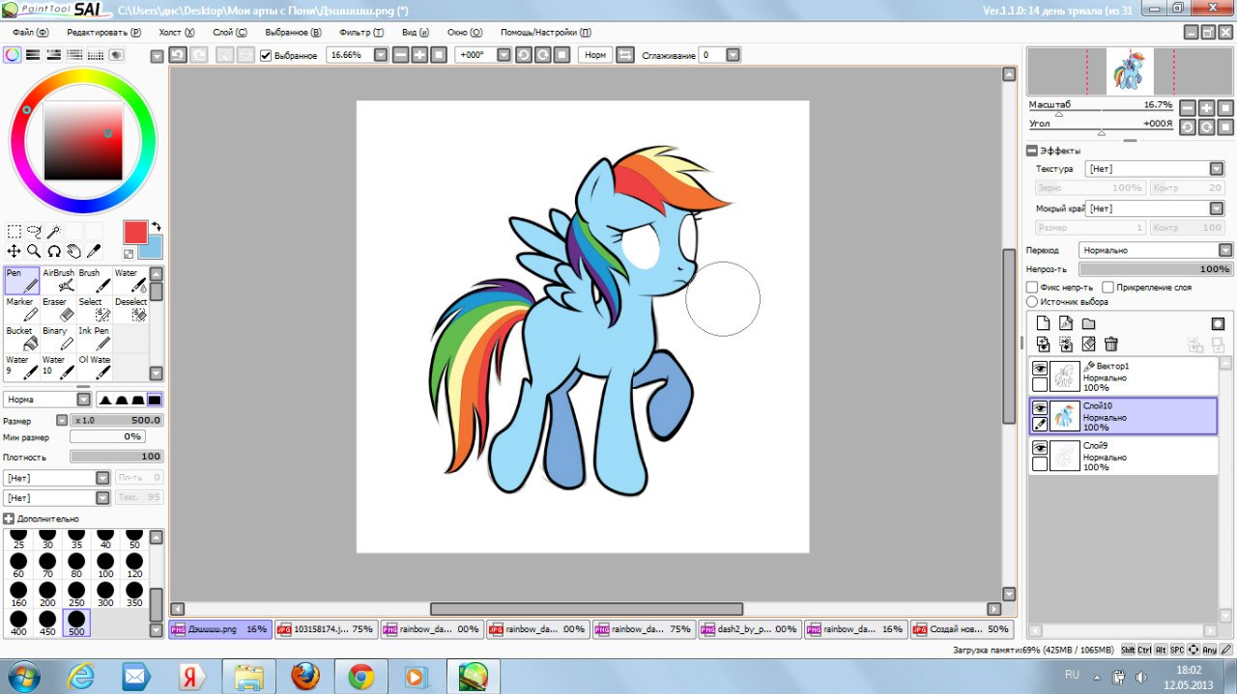Open the Текстура dropdown
The image size is (1237, 694).
click(1154, 169)
